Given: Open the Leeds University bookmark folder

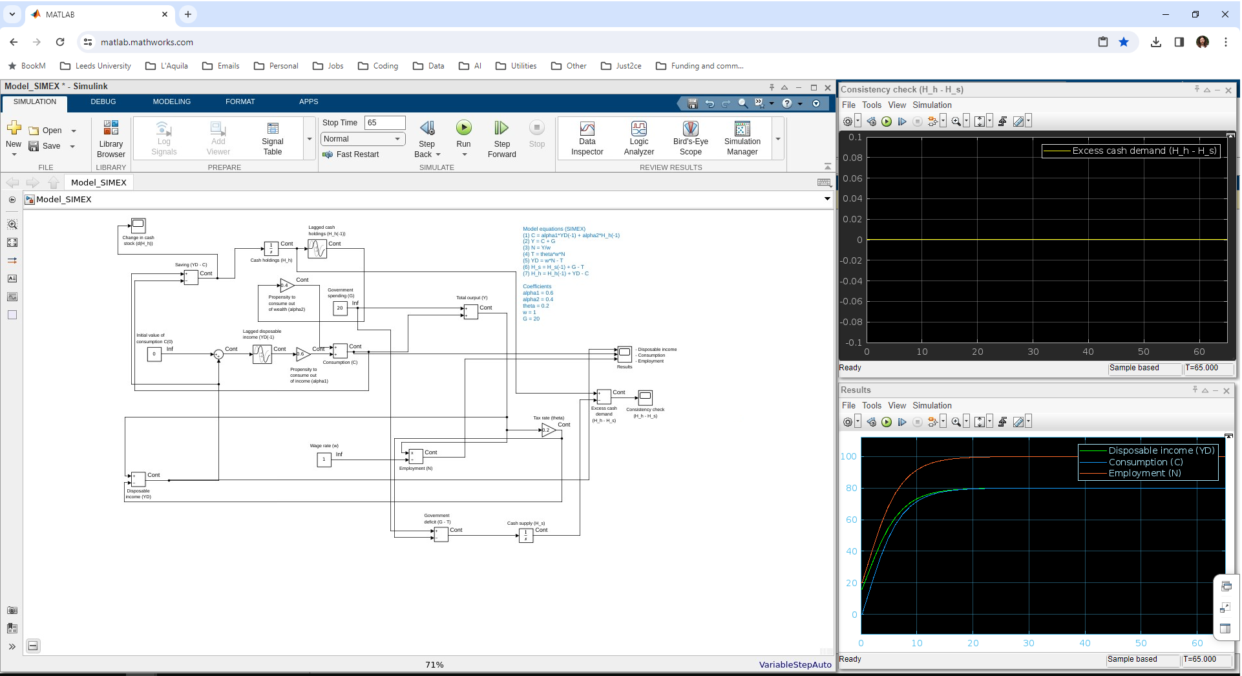Looking at the screenshot, I should point(96,66).
